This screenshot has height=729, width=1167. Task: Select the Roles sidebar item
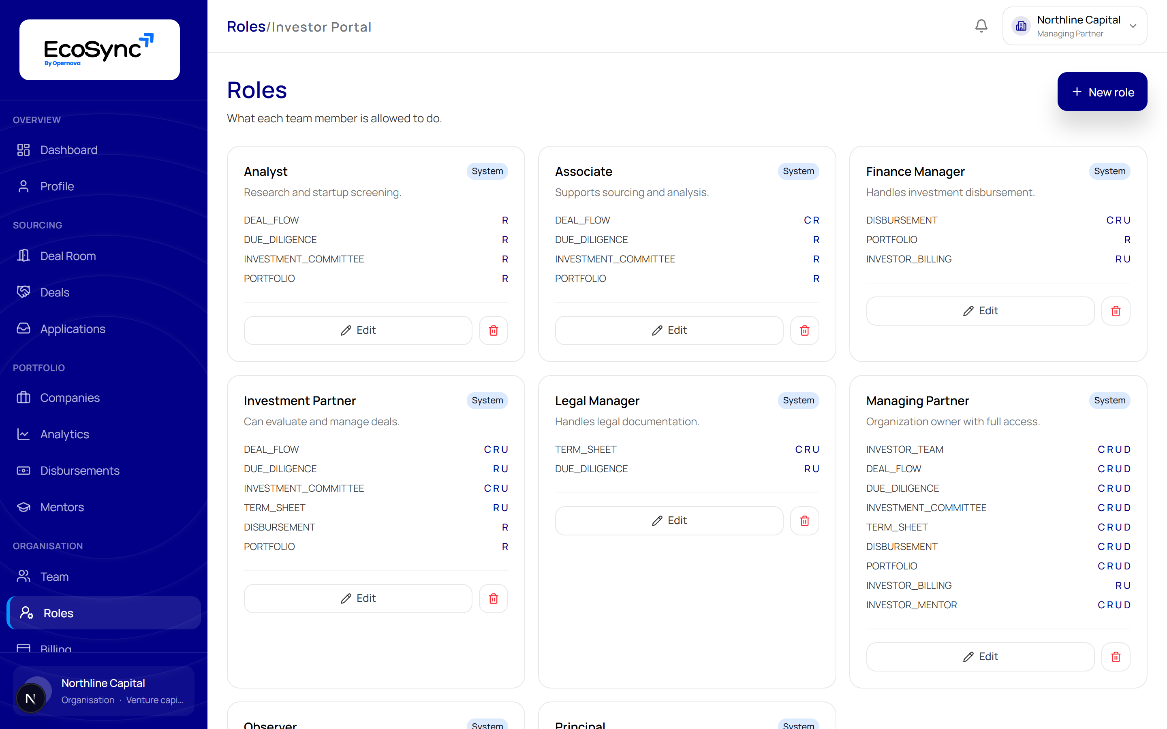pyautogui.click(x=104, y=613)
